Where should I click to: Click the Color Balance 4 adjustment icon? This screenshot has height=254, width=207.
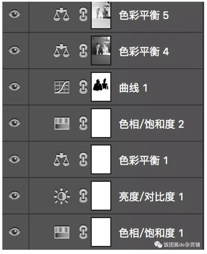pyautogui.click(x=61, y=50)
